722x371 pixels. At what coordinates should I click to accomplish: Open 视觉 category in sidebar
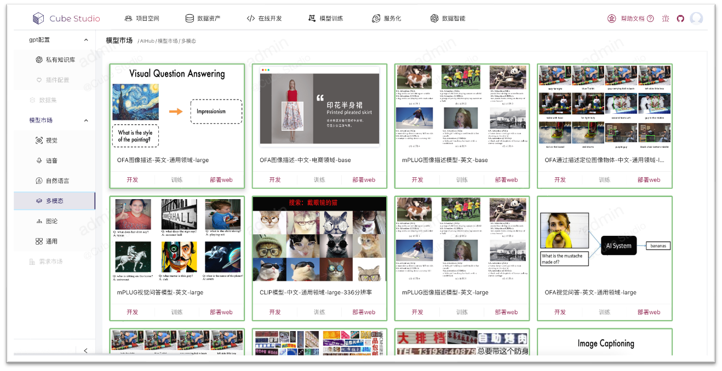[x=51, y=141]
